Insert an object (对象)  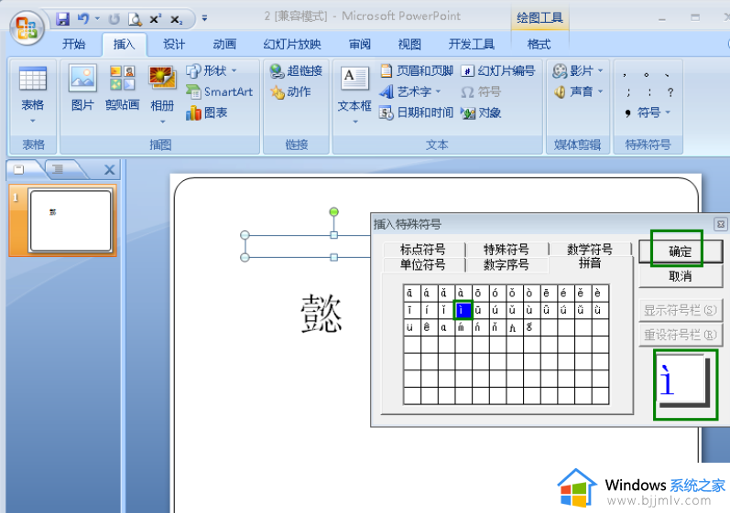click(481, 112)
